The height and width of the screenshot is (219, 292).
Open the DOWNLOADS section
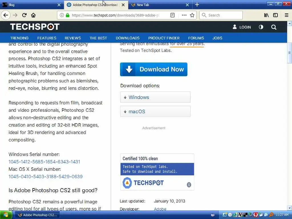[127, 38]
